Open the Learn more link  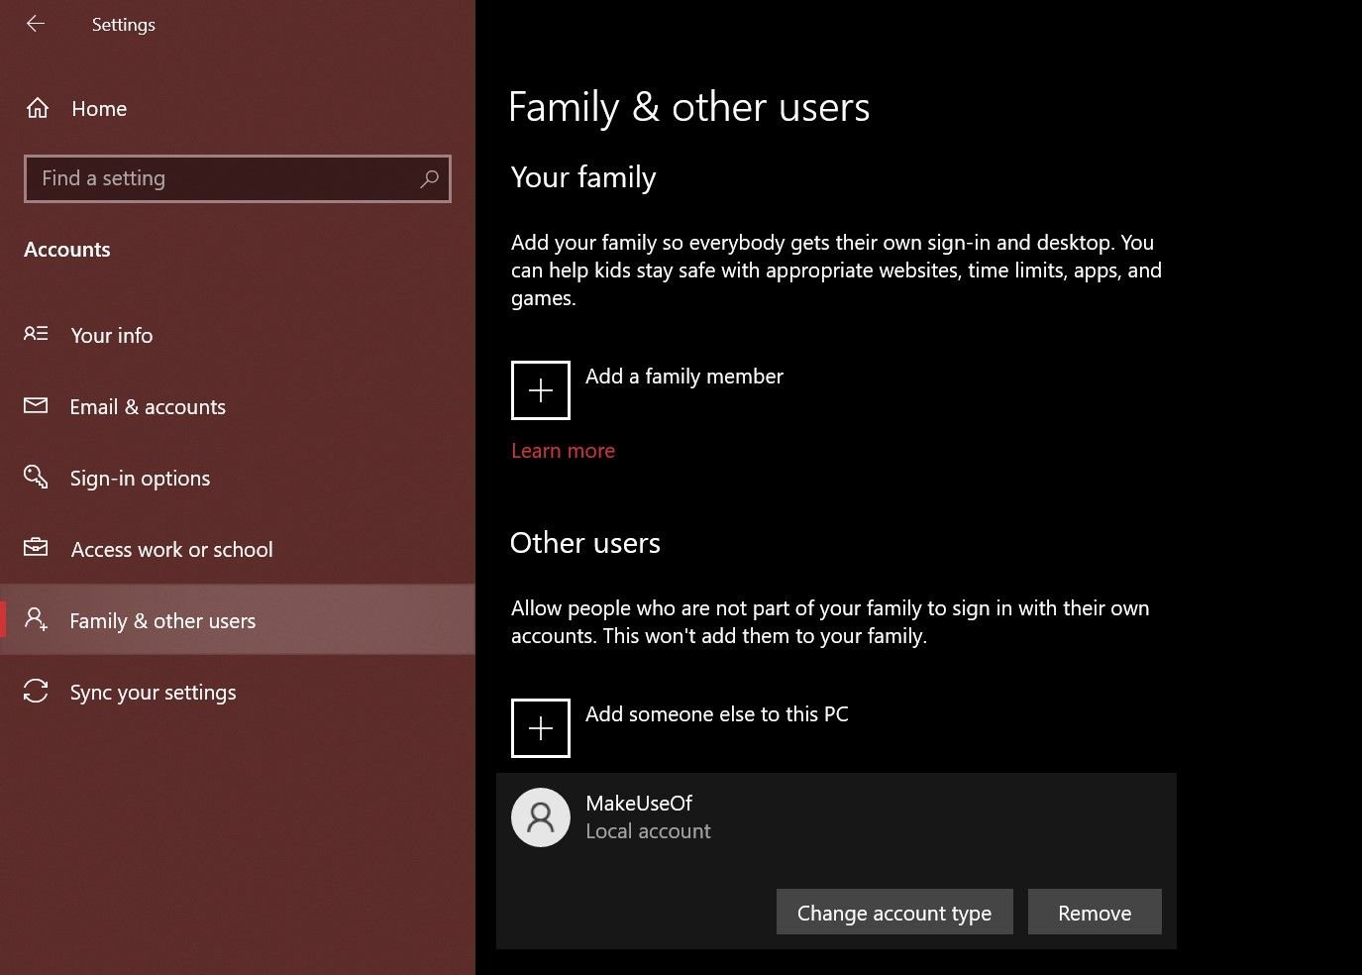click(563, 451)
